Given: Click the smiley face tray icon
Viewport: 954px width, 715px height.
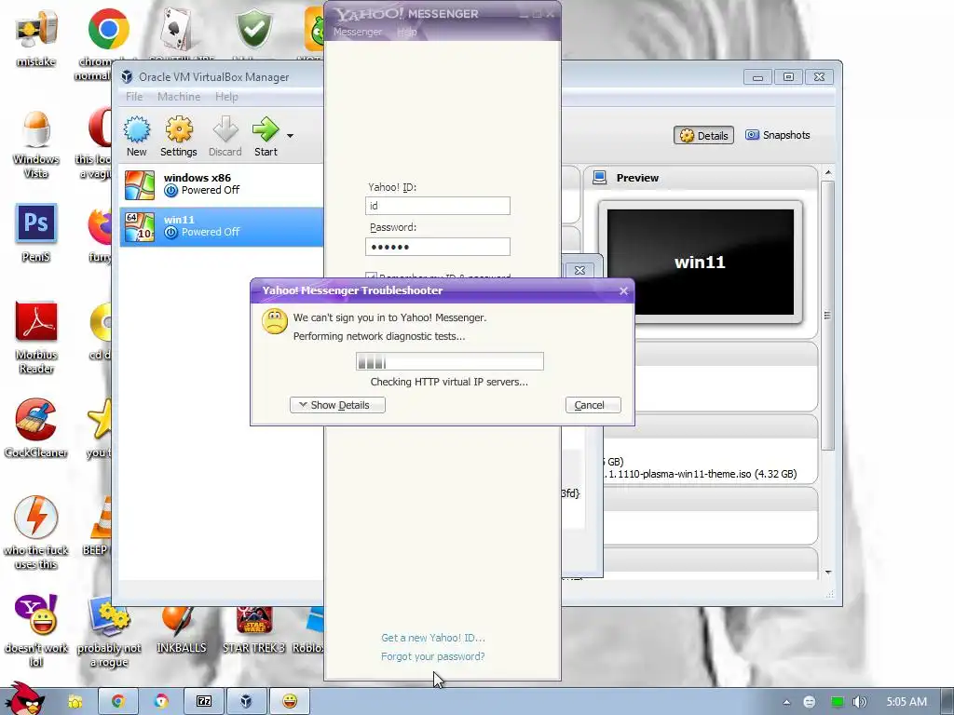Looking at the screenshot, I should click(x=810, y=702).
